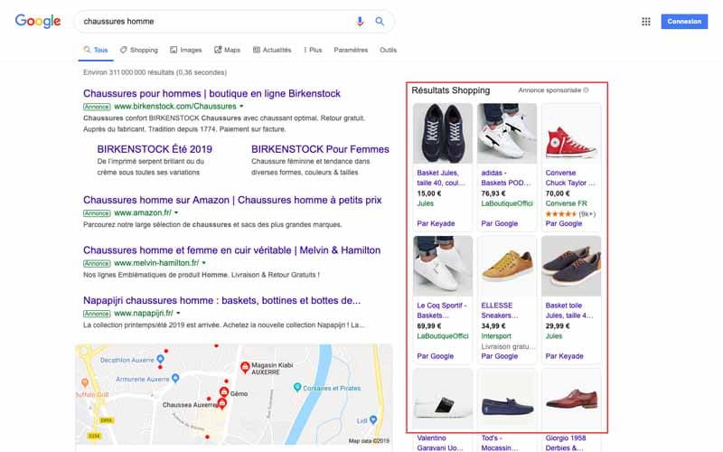Click the Lidl map pin

coord(373,419)
